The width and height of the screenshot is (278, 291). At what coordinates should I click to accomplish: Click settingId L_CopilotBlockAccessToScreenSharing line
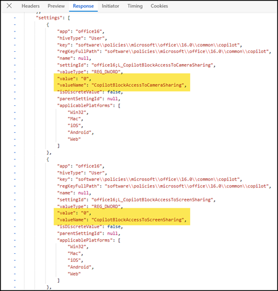coord(136,200)
